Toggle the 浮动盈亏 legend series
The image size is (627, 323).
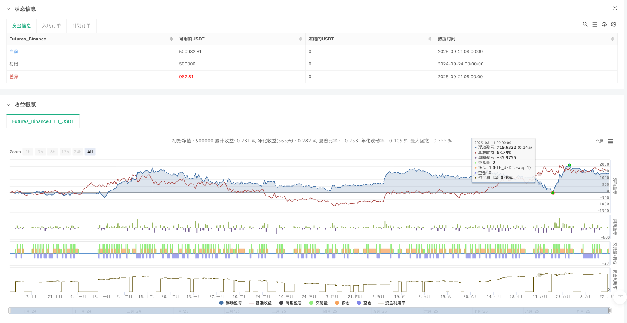pos(230,303)
